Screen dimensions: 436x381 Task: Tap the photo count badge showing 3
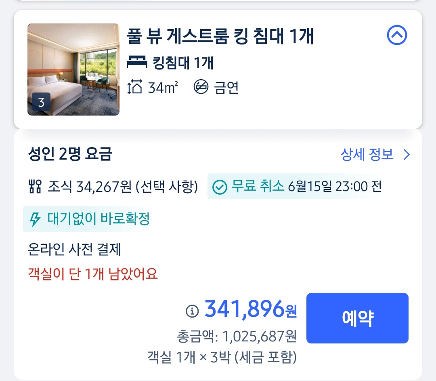(41, 102)
